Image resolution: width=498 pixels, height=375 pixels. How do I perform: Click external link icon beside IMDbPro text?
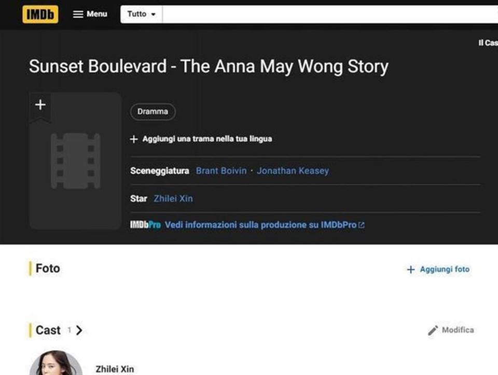point(362,225)
